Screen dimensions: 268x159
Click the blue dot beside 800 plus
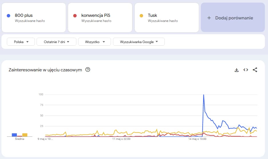click(x=8, y=16)
